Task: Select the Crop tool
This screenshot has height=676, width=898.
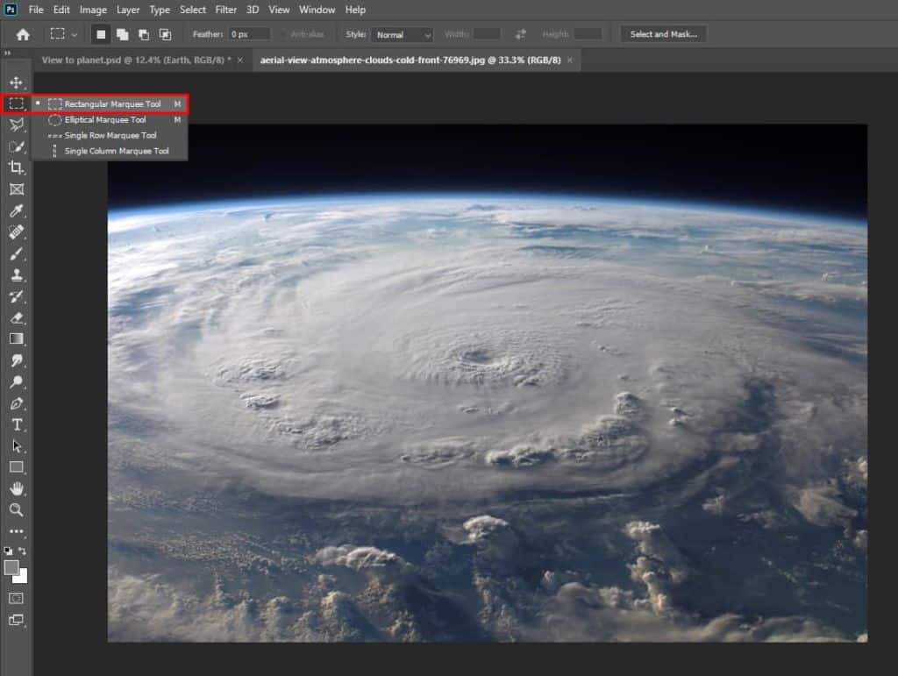Action: point(16,168)
